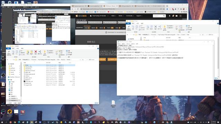
Task: Open the View ribbon tab in left Explorer
Action: tap(22, 48)
